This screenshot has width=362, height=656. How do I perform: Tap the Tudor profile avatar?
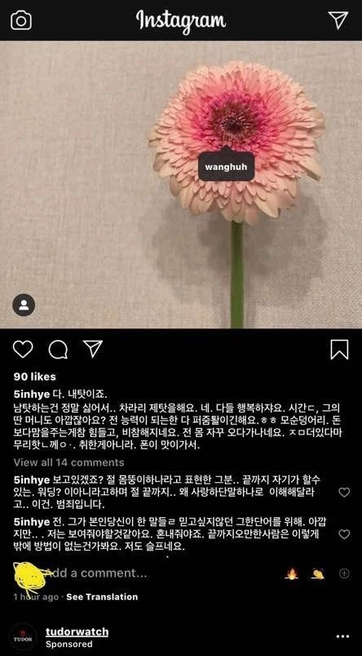click(x=23, y=637)
